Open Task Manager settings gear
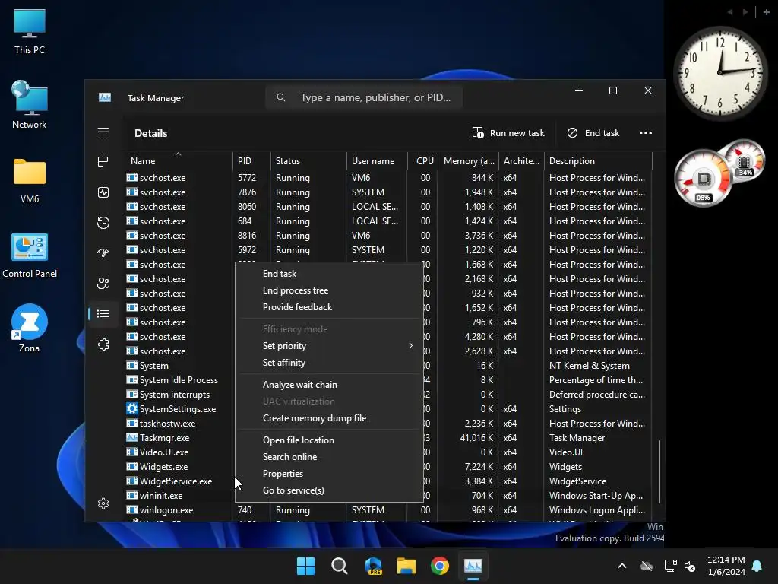The width and height of the screenshot is (778, 584). click(103, 503)
